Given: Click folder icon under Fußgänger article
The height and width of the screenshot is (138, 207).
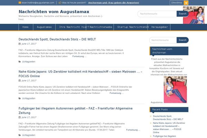Looking at the screenshot, I should coord(20,135).
